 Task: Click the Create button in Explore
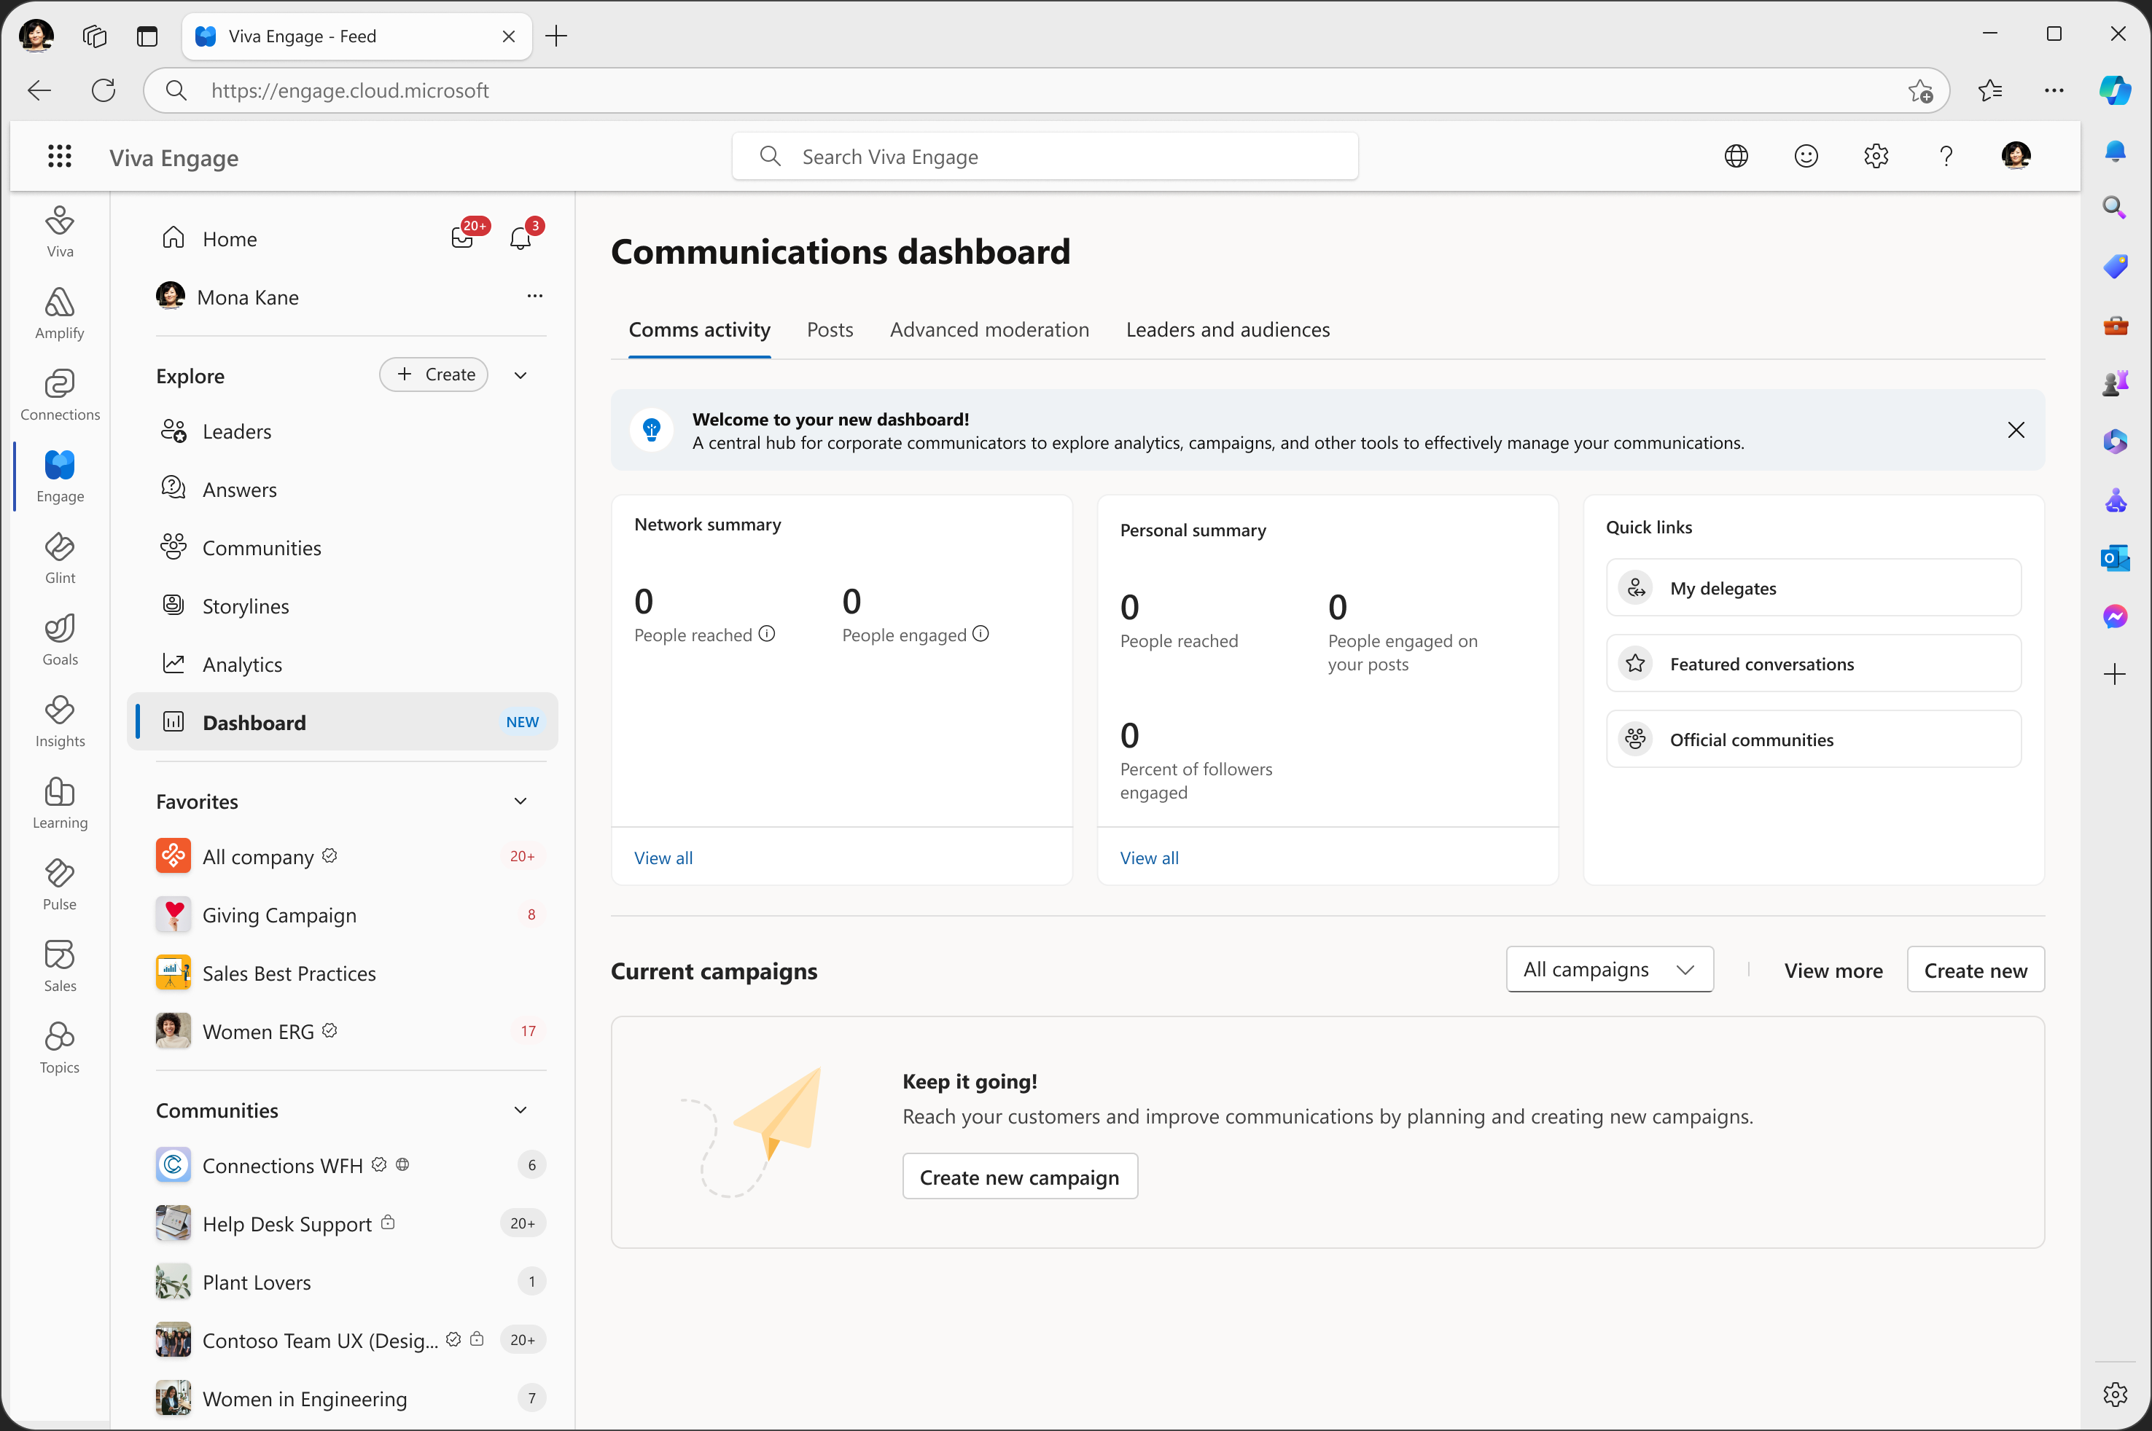(x=434, y=375)
